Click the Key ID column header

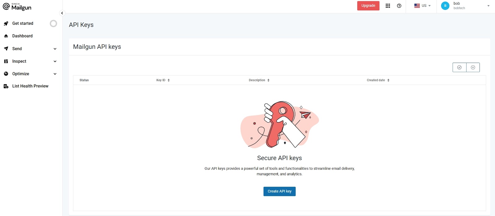pyautogui.click(x=161, y=80)
